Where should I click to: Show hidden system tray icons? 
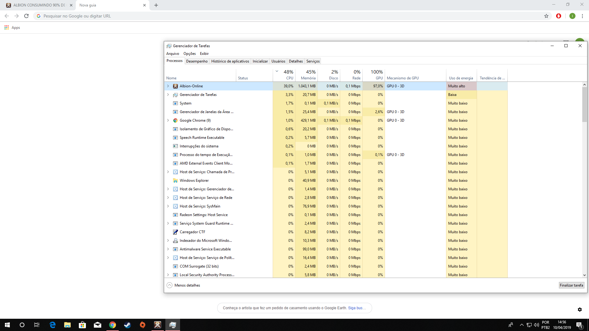click(x=522, y=325)
